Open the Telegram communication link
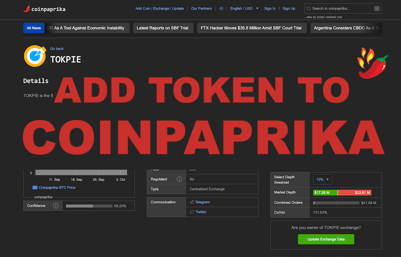Screen dimensions: 401x257 click(202, 202)
